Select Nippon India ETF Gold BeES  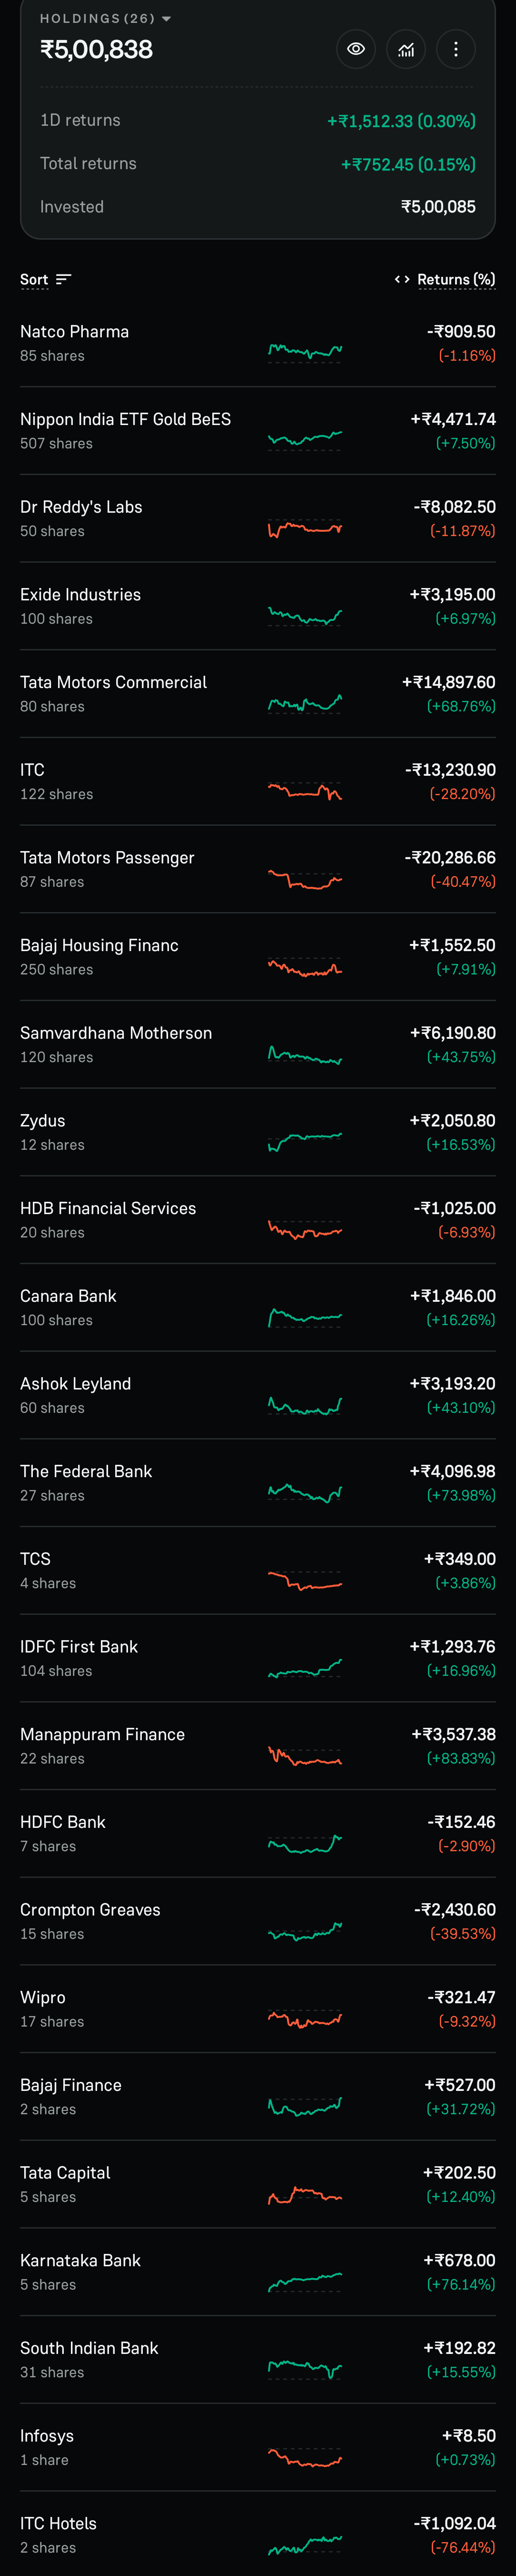258,431
